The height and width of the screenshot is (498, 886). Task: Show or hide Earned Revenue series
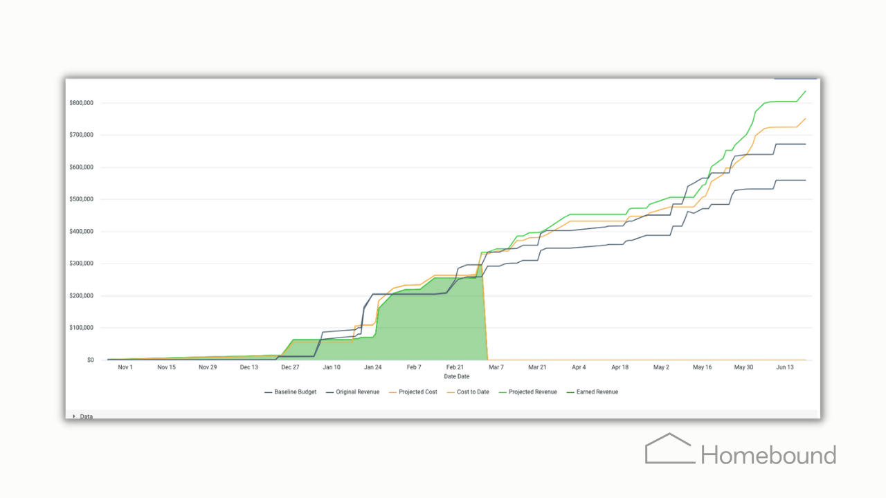[x=593, y=392]
